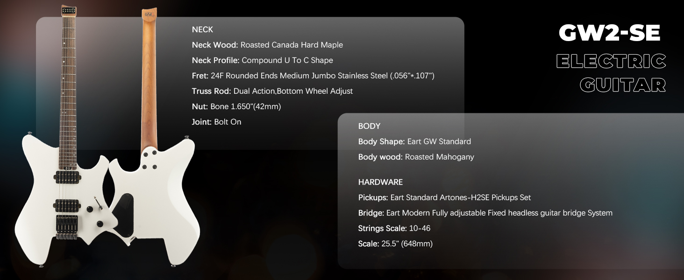This screenshot has width=684, height=280.
Task: Click the outlined GUITAR heading
Action: (x=623, y=85)
